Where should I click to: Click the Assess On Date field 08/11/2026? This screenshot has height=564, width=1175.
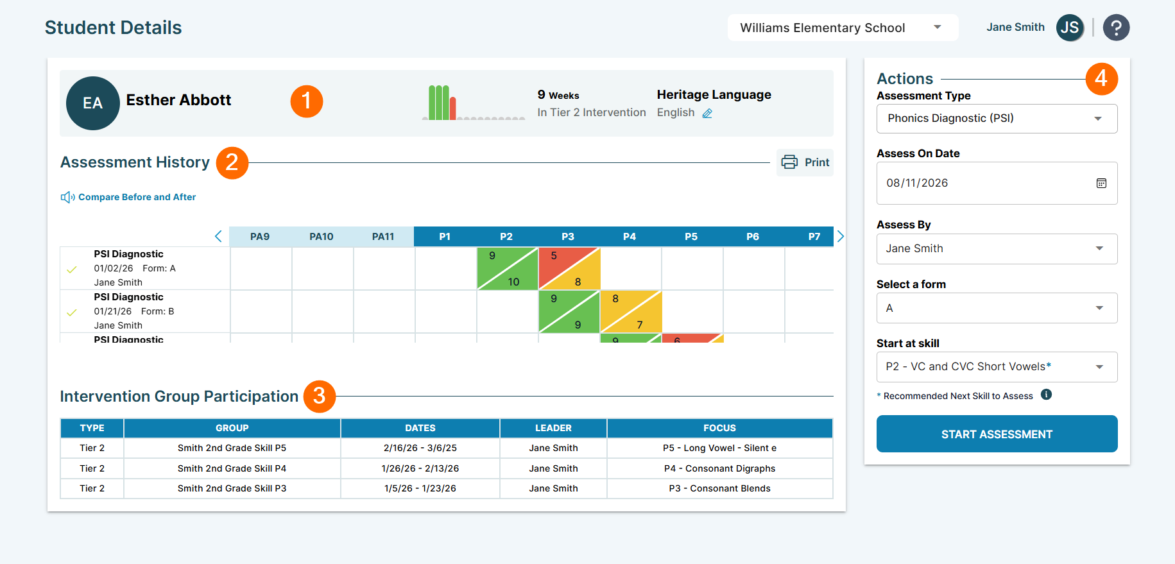click(x=997, y=183)
